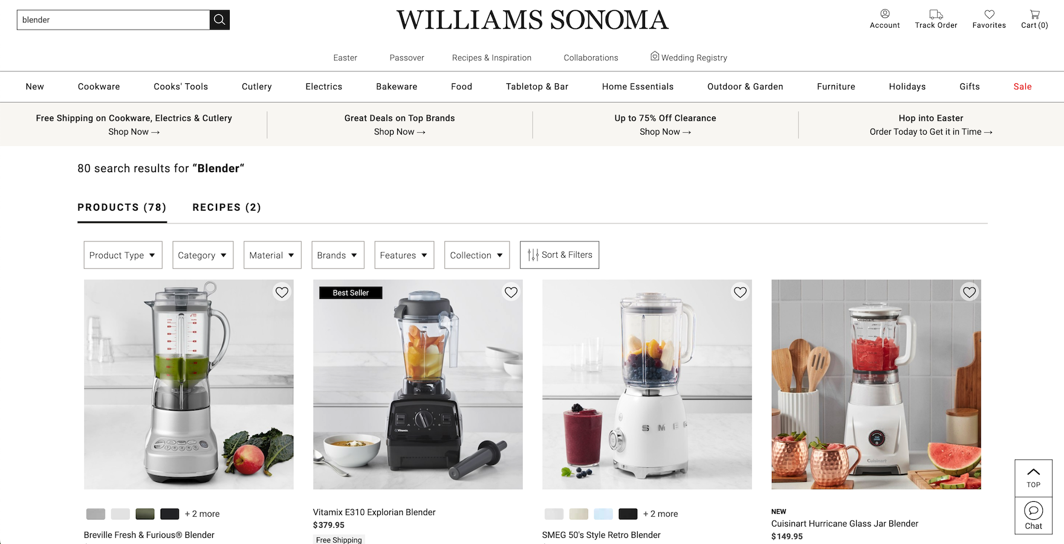Open the Chat bubble icon
This screenshot has width=1064, height=544.
tap(1034, 511)
